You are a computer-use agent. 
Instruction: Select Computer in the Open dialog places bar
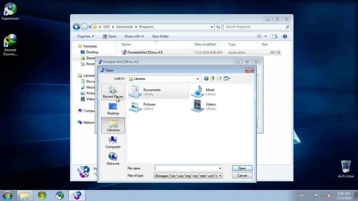pyautogui.click(x=113, y=142)
